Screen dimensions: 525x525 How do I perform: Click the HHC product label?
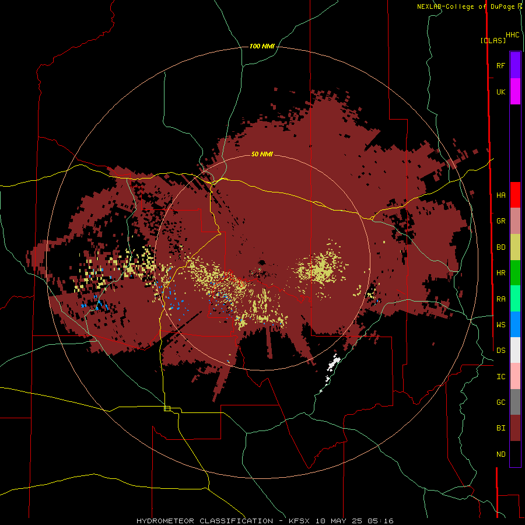[513, 35]
